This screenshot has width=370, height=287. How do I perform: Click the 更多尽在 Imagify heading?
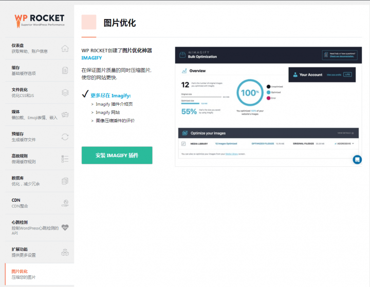[x=110, y=95]
